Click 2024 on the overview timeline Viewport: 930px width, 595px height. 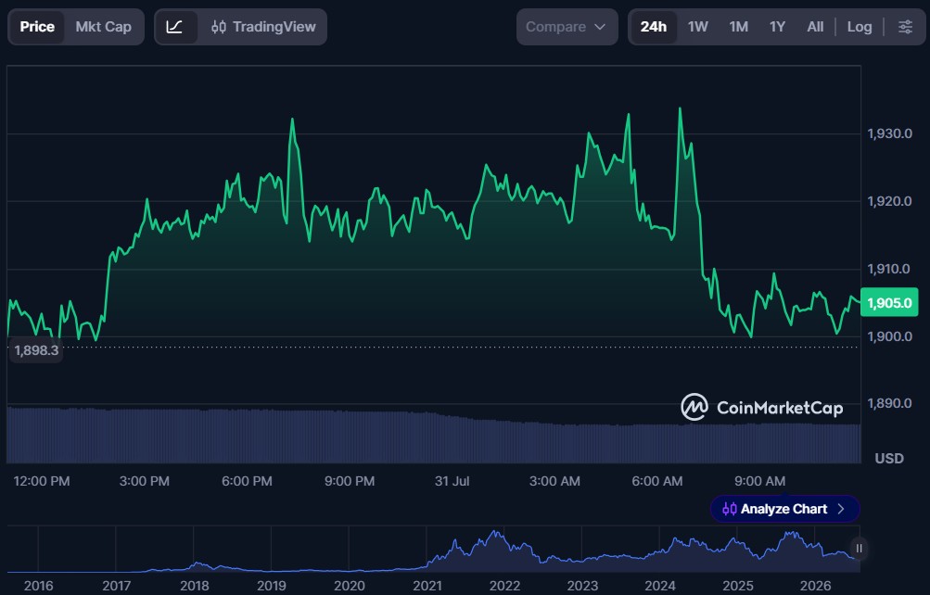[660, 586]
